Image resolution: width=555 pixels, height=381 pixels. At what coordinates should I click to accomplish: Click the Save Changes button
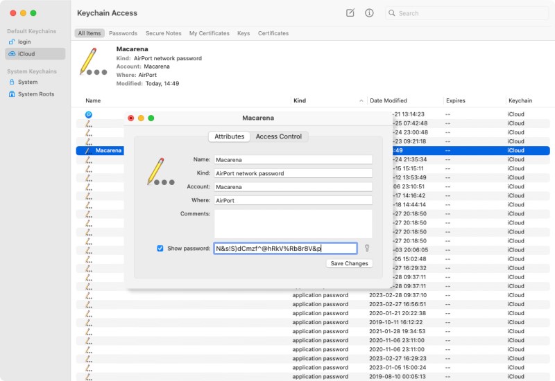(349, 263)
